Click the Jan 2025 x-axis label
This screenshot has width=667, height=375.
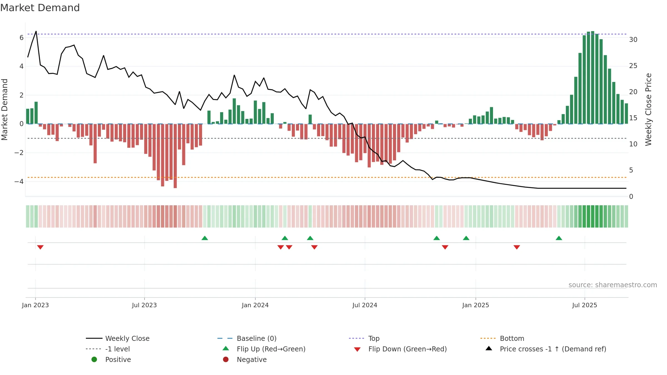tap(476, 305)
